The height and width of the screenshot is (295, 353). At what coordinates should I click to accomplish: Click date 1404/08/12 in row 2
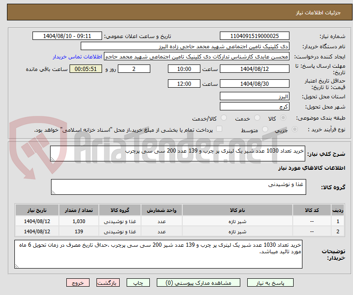click(x=37, y=231)
